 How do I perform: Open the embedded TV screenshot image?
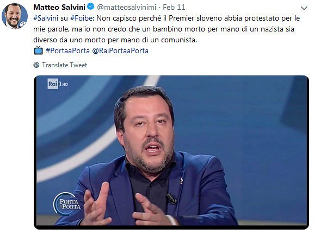click(x=171, y=153)
